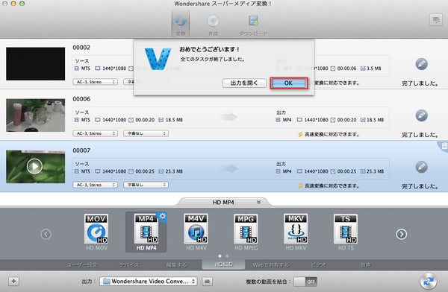Switch to the デバイス category tab
Screen dimensions: 448x292
(129, 265)
